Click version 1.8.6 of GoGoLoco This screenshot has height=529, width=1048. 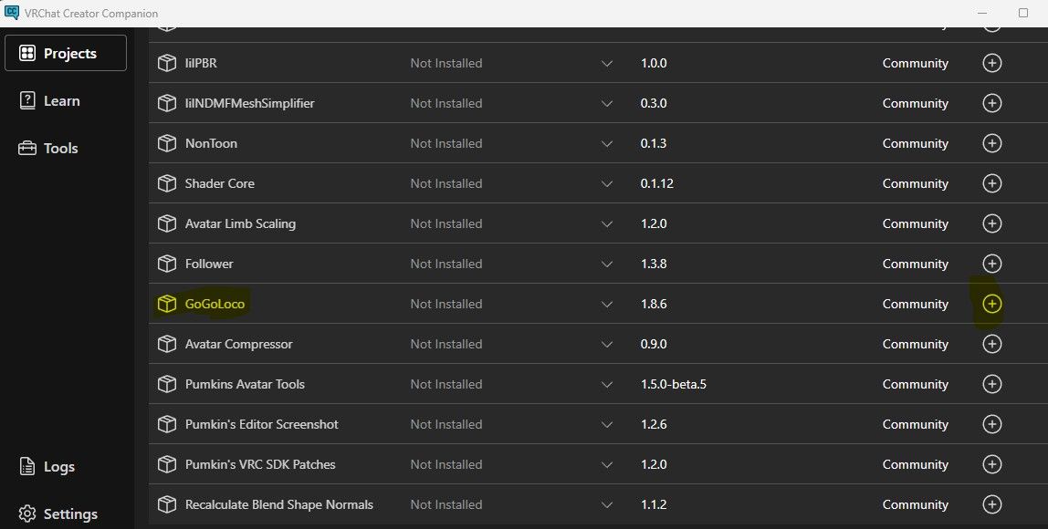coord(654,304)
